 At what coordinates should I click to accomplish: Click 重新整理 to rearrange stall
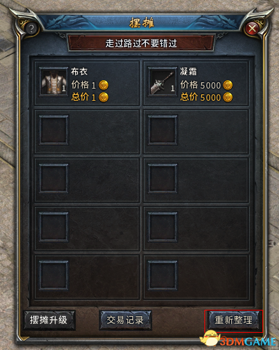pos(234,320)
